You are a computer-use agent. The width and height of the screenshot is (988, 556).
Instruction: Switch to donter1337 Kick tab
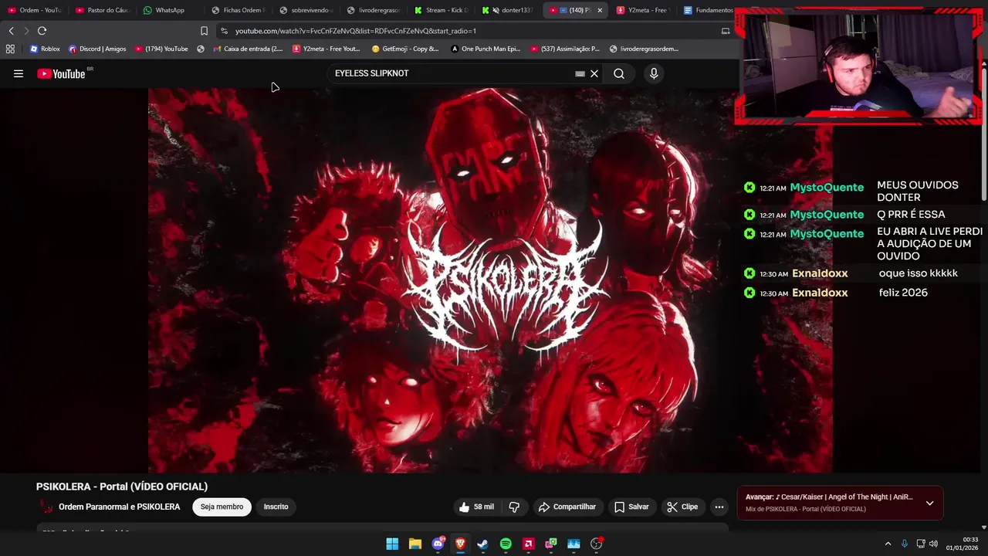507,10
